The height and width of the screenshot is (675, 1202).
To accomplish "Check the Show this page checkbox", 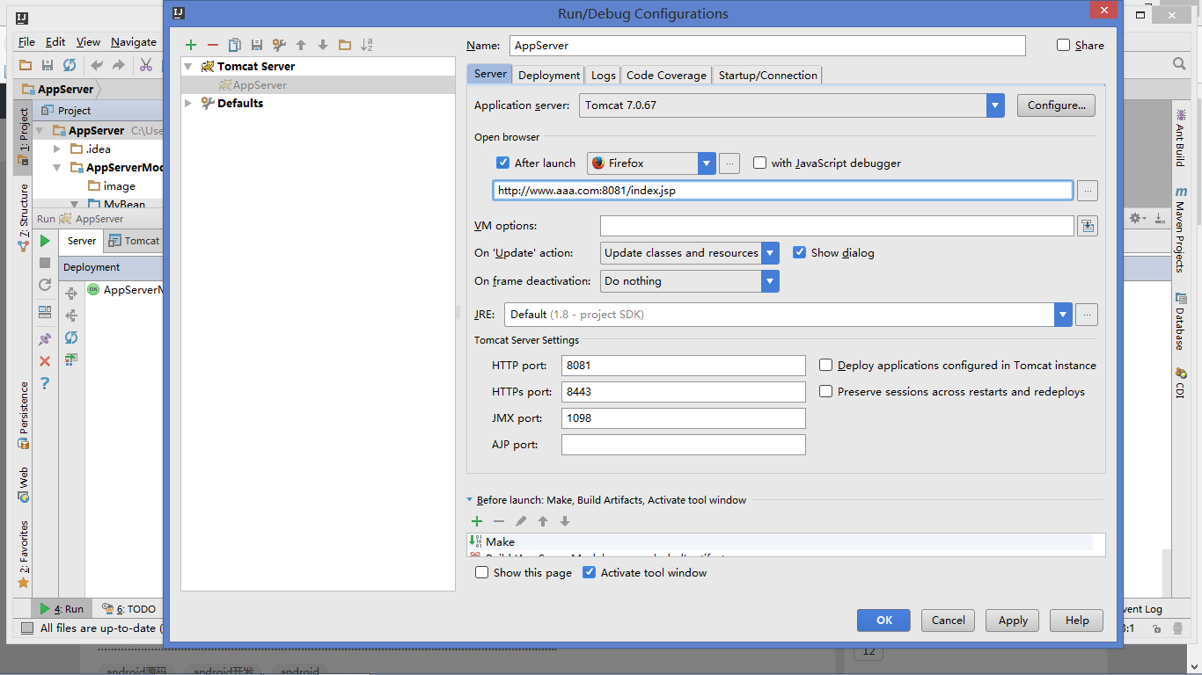I will pyautogui.click(x=482, y=572).
